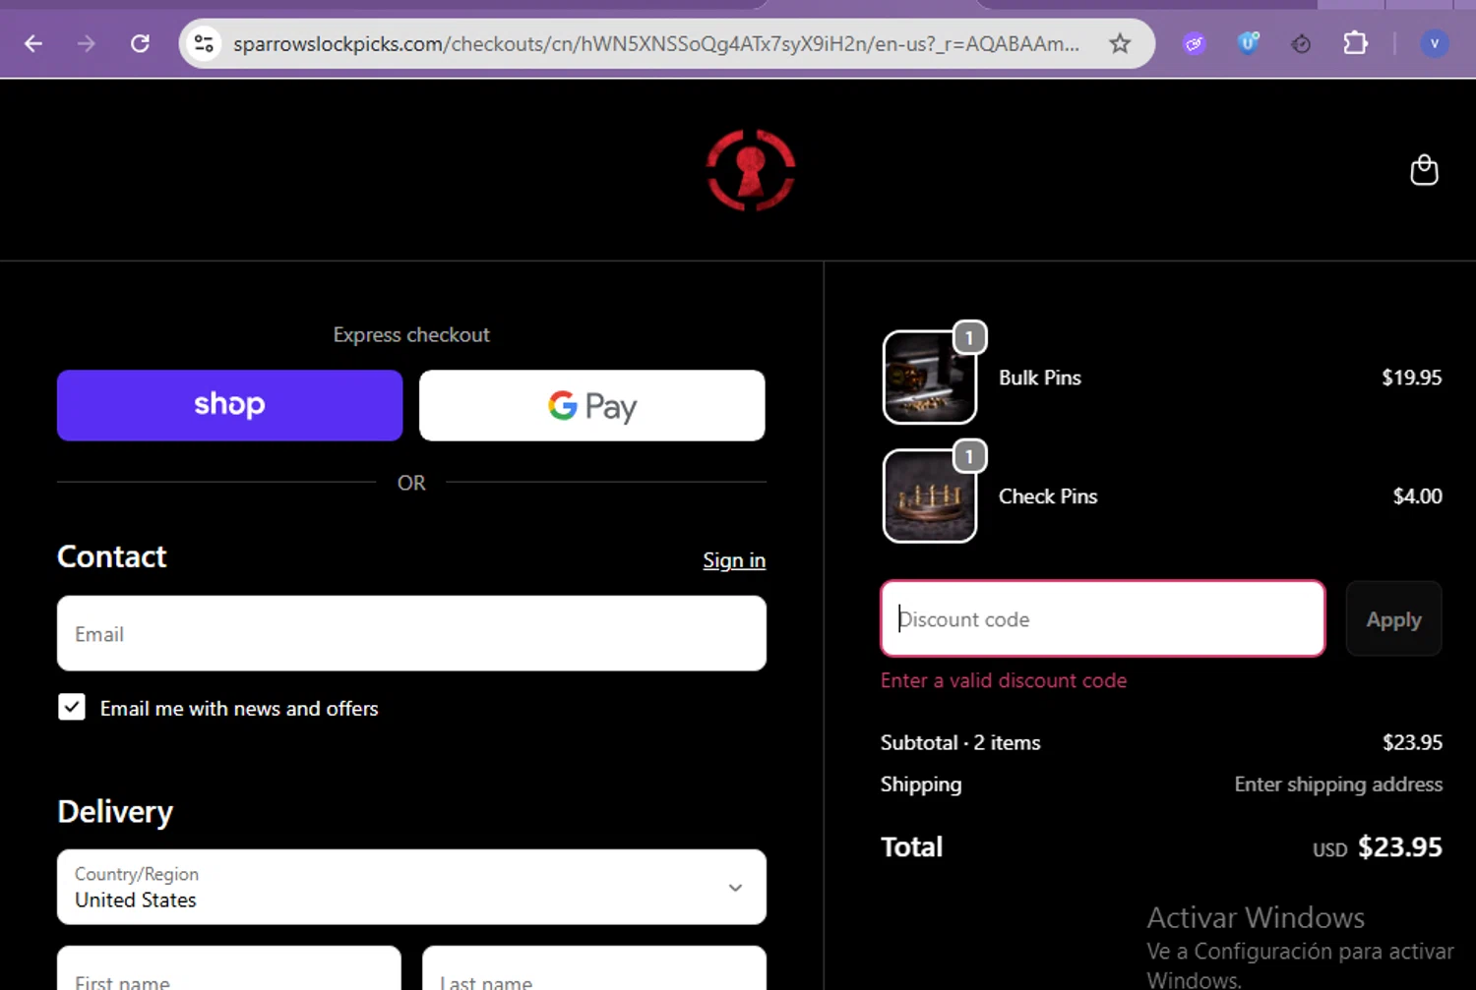1476x990 pixels.
Task: Open site information icon in address bar
Action: (204, 43)
